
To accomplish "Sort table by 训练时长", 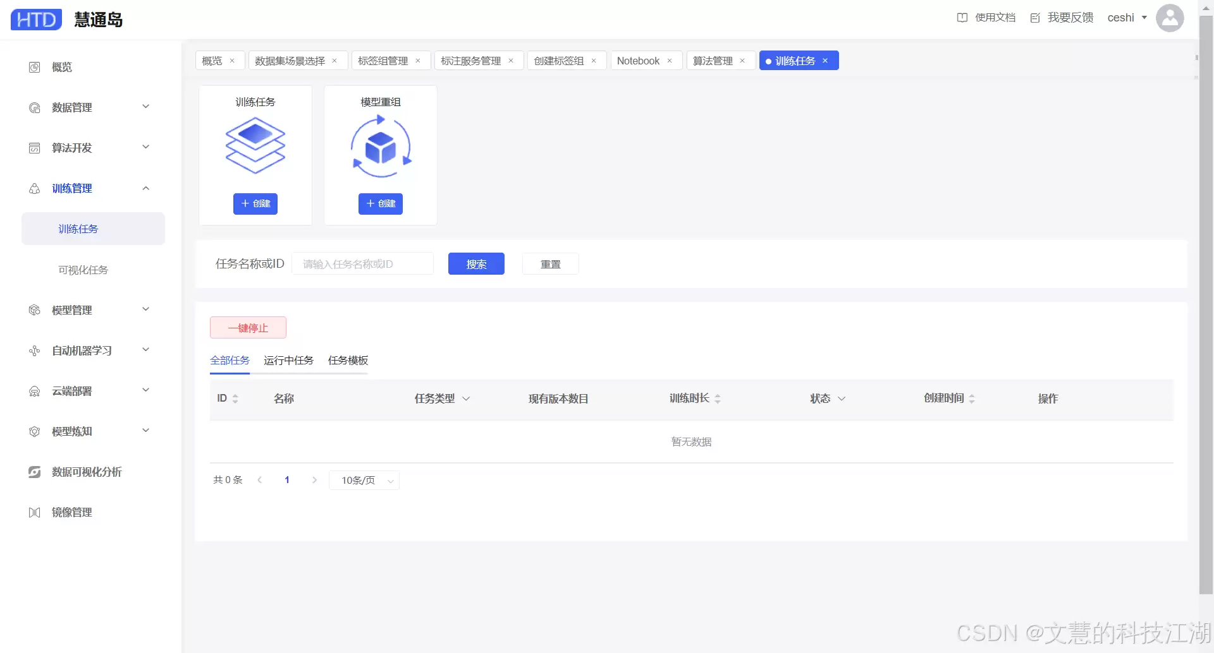I will tap(718, 398).
